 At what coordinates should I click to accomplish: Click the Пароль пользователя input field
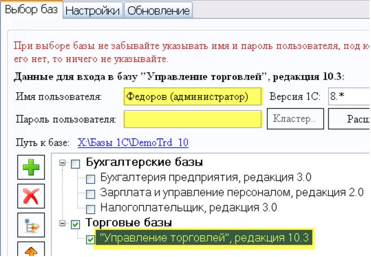pos(193,119)
